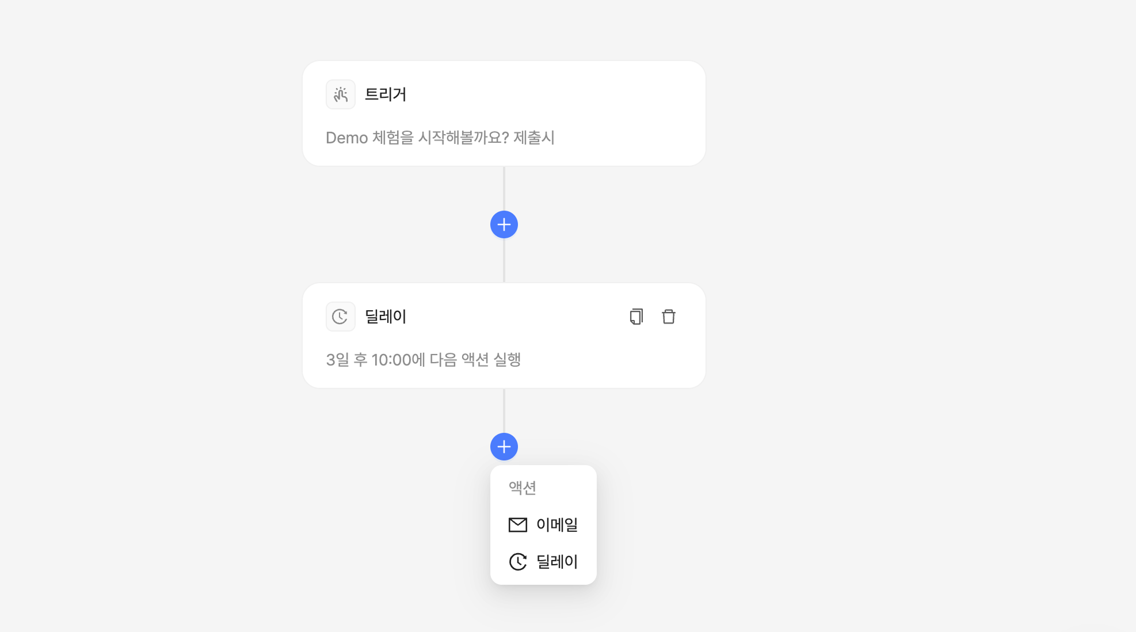Click the 트리거 title text

[x=386, y=94]
